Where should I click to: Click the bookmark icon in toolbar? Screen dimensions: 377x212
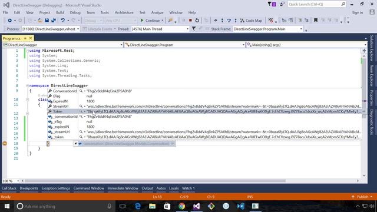(x=316, y=21)
